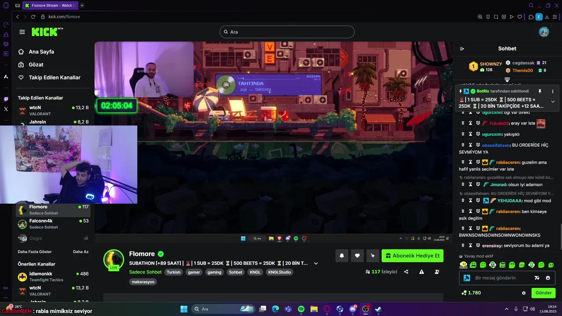562x316 pixels.
Task: Delete erensiray's message with trash icon
Action: coord(463,245)
